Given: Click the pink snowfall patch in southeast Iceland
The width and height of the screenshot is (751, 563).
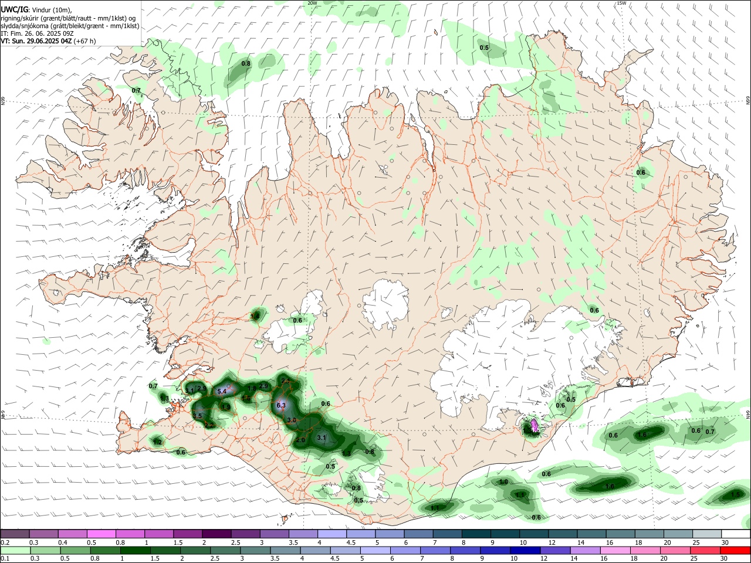Looking at the screenshot, I should (x=534, y=425).
